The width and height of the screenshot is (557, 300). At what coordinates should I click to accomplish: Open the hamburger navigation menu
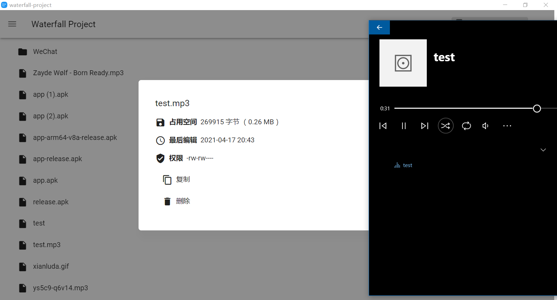(x=12, y=24)
